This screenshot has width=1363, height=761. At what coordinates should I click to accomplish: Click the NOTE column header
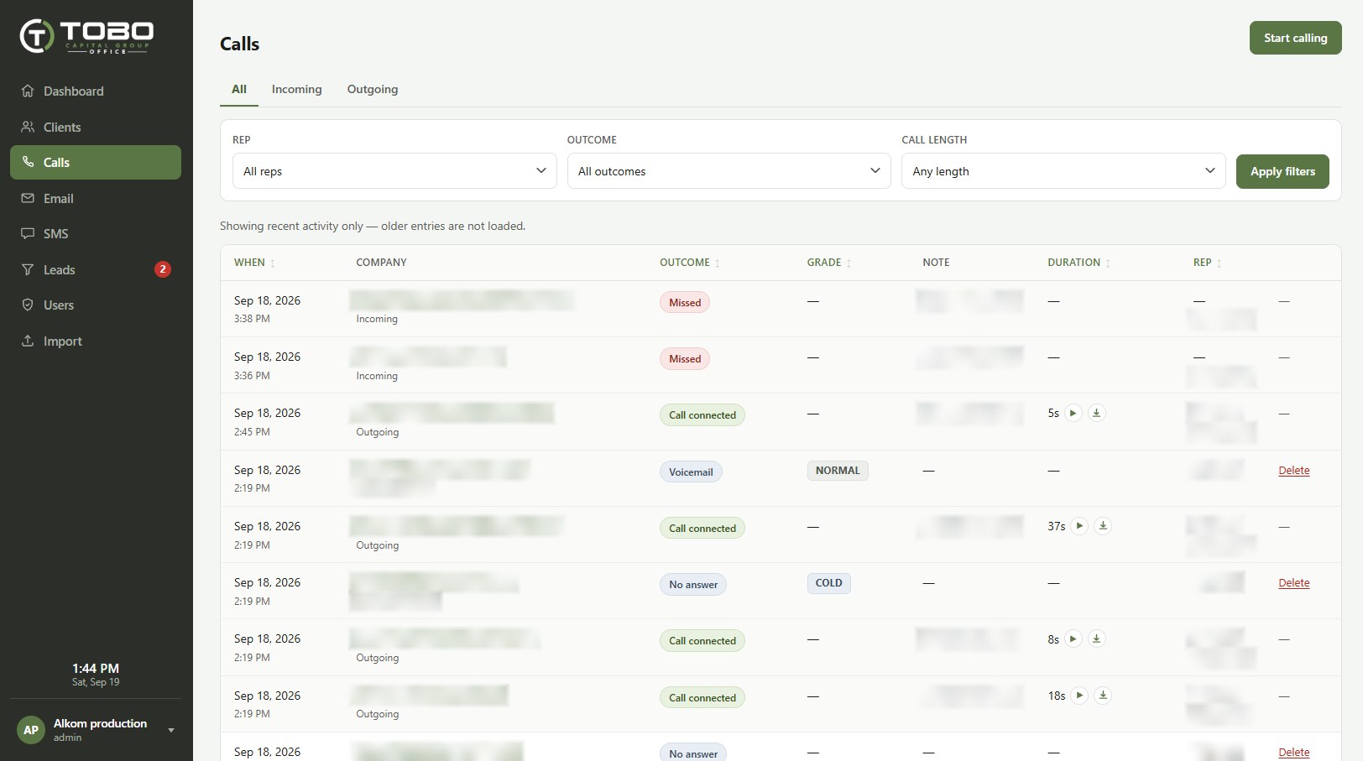(x=936, y=263)
